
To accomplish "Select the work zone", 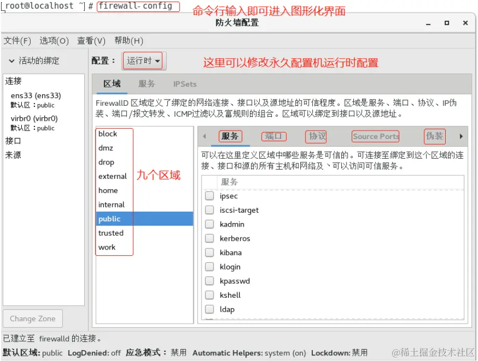I will (x=144, y=247).
